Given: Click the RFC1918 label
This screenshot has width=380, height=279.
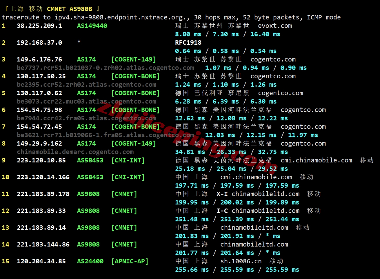Looking at the screenshot, I should point(188,43).
